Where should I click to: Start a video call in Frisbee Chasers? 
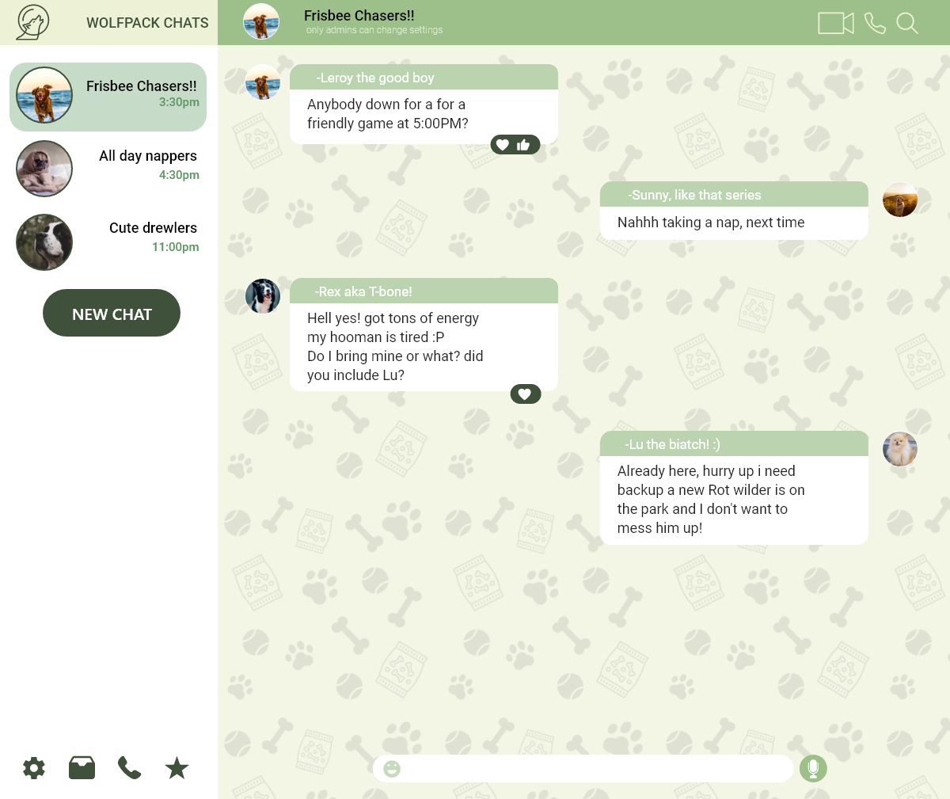tap(835, 23)
